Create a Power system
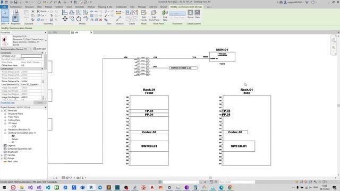 [x=190, y=14]
